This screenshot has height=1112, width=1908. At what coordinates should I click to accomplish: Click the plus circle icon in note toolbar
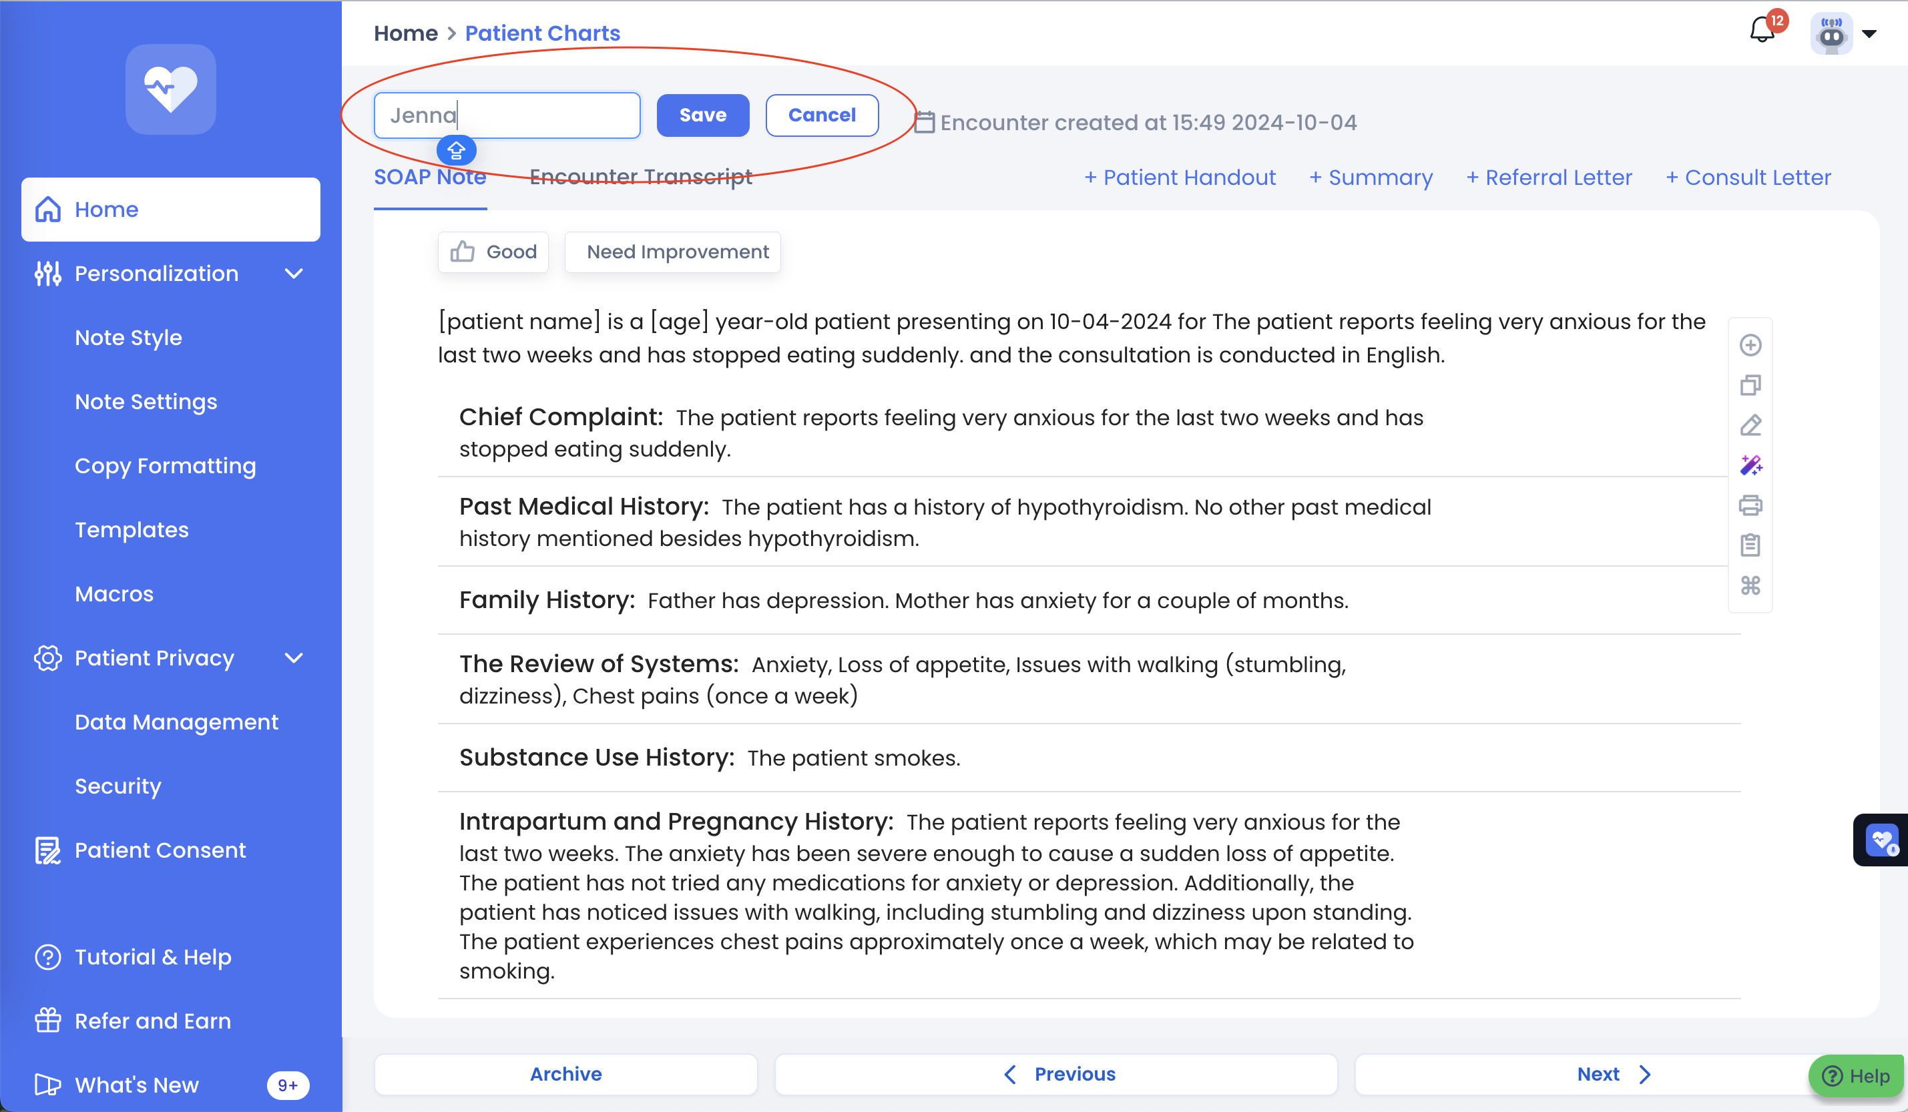click(1750, 345)
